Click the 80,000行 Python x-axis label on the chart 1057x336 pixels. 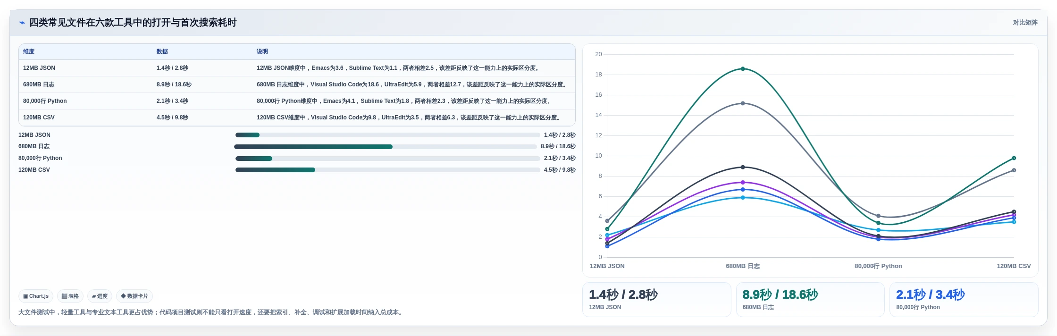(x=878, y=266)
